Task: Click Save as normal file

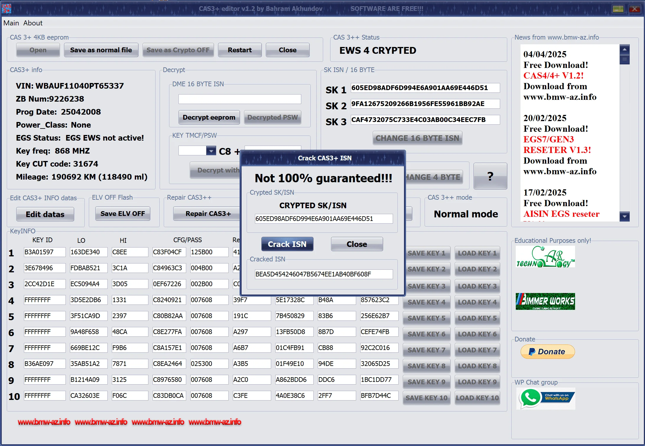Action: tap(101, 50)
